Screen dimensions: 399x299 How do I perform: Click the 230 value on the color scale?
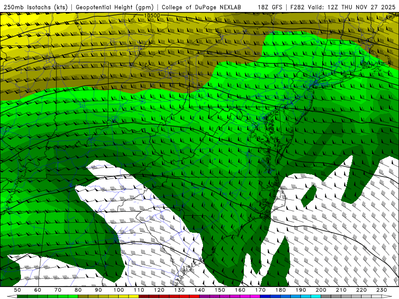[382, 290]
